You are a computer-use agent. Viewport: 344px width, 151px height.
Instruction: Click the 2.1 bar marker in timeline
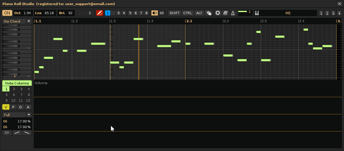[x=189, y=21]
